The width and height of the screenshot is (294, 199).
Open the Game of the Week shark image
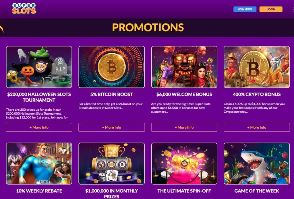257,163
